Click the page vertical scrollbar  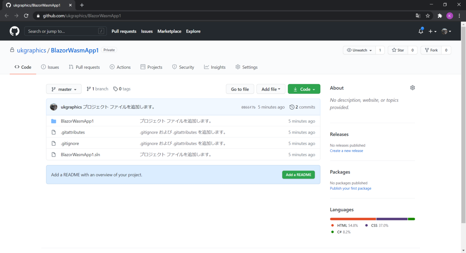pyautogui.click(x=463, y=124)
